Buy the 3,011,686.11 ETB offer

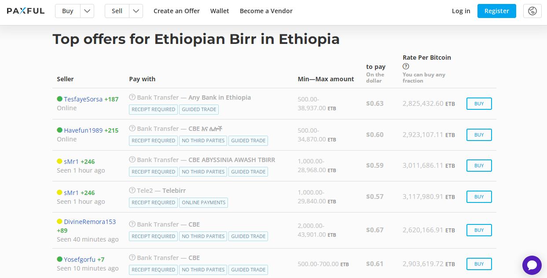click(x=479, y=166)
